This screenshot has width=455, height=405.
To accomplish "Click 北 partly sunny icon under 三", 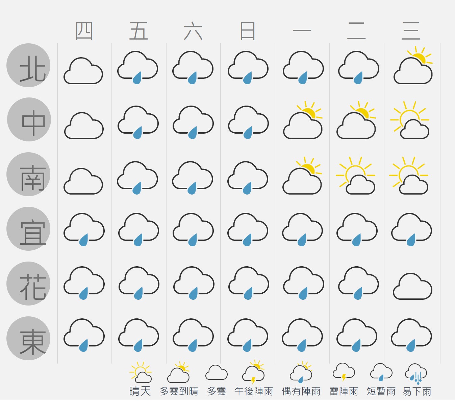I will [413, 65].
